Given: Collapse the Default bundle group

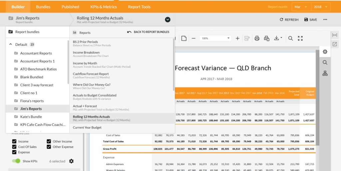Looking at the screenshot, I should click(x=10, y=44).
